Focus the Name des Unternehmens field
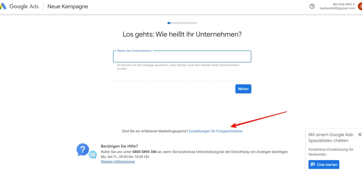This screenshot has height=178, width=362. point(182,56)
